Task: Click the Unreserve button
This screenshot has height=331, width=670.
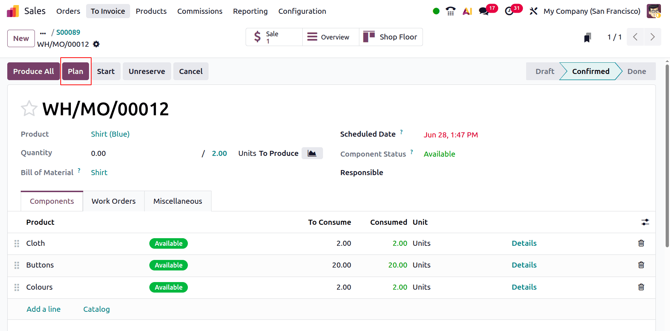Action: [147, 71]
